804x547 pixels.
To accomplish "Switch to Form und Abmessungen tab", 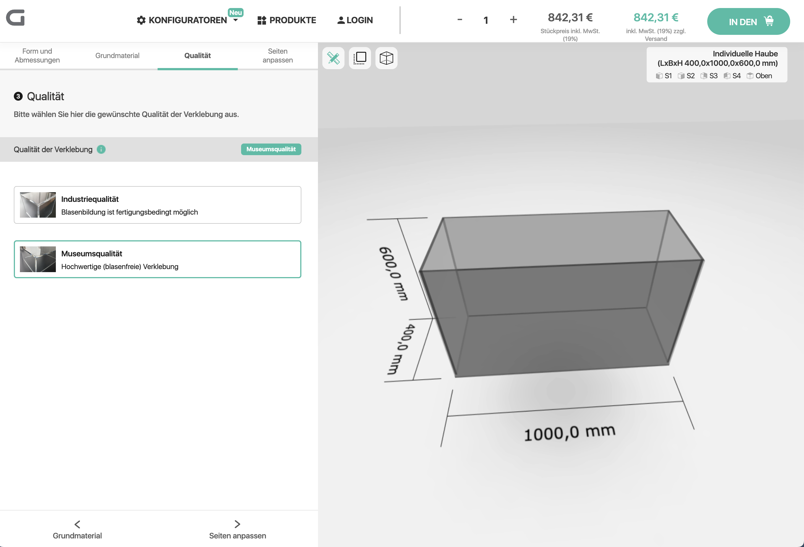I will pos(37,56).
